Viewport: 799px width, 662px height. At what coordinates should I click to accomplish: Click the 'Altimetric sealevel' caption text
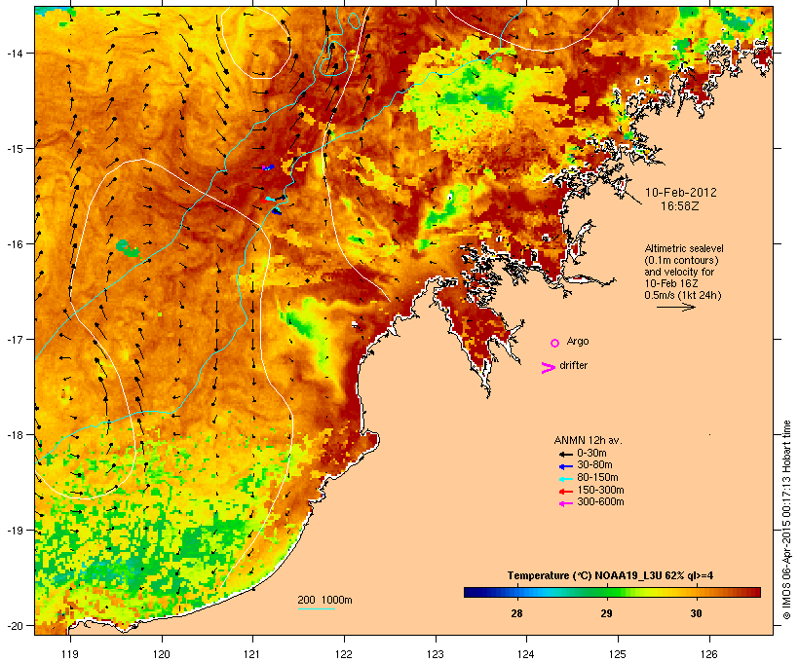tap(684, 248)
